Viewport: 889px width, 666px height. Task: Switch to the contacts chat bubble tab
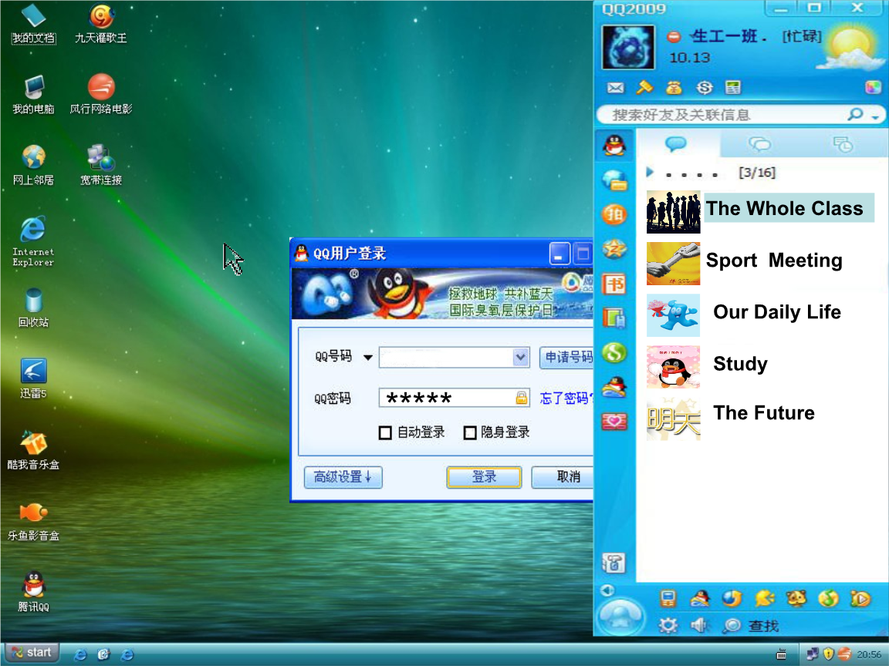tap(676, 144)
